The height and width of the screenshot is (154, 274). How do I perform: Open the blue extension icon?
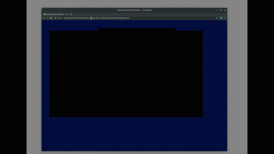[221, 18]
